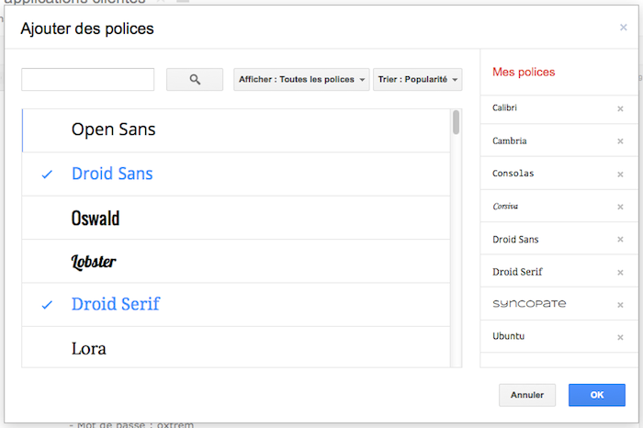This screenshot has height=428, width=643.
Task: Uncheck the Droid Sans font
Action: [112, 174]
